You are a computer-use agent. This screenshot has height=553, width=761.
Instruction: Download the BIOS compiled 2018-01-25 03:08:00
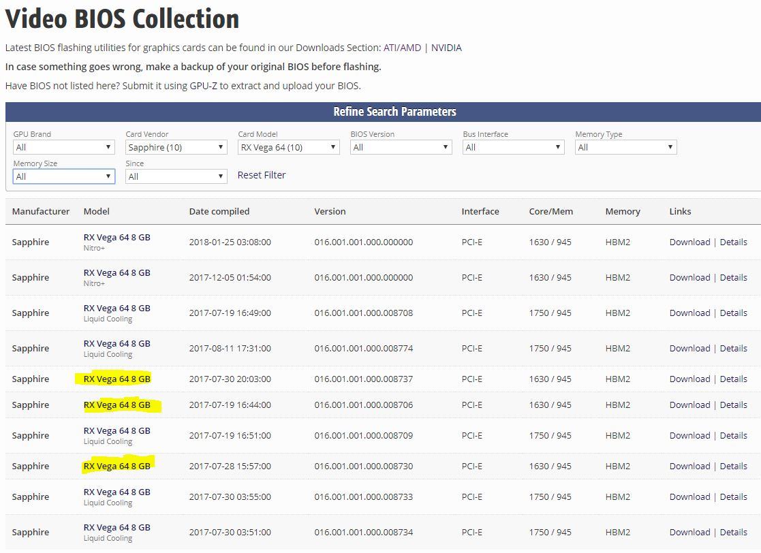coord(689,242)
